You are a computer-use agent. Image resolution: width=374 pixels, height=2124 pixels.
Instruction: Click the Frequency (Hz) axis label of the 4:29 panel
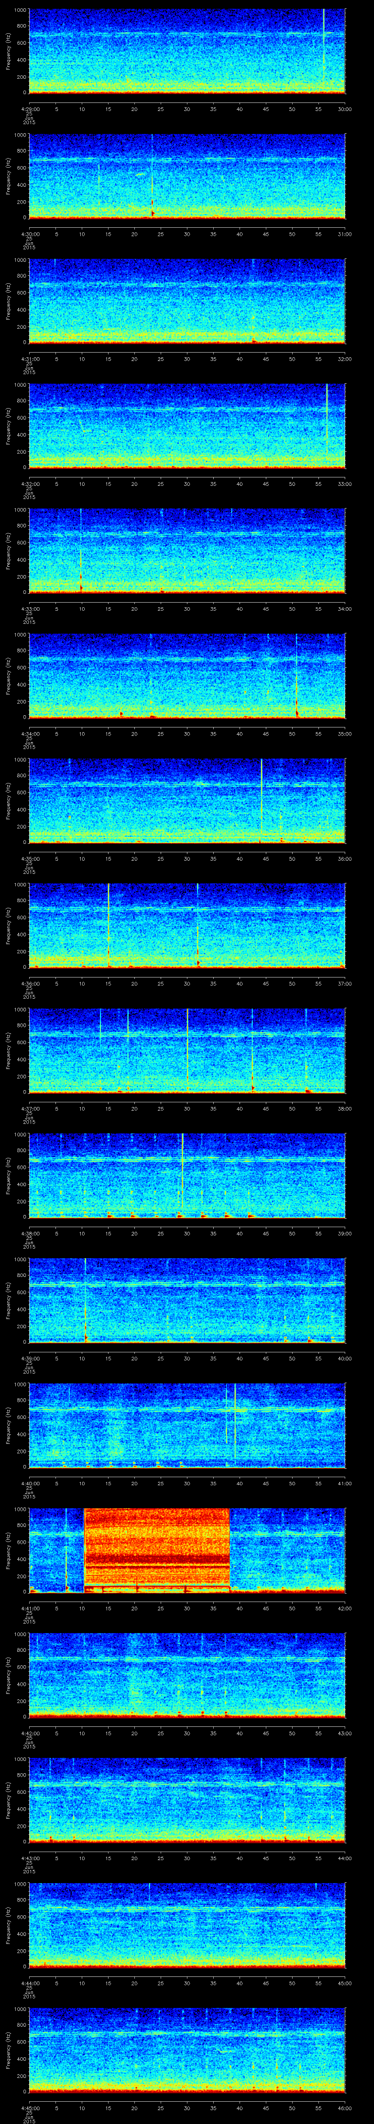8,51
